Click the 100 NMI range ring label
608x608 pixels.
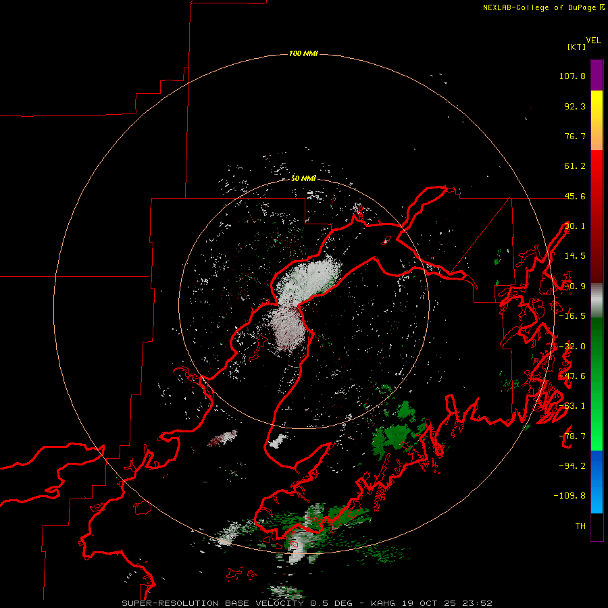point(303,53)
